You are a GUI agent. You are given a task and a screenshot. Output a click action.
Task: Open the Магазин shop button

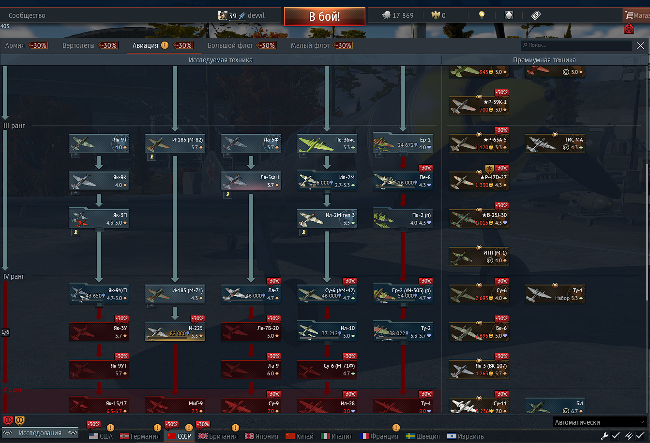pos(636,15)
